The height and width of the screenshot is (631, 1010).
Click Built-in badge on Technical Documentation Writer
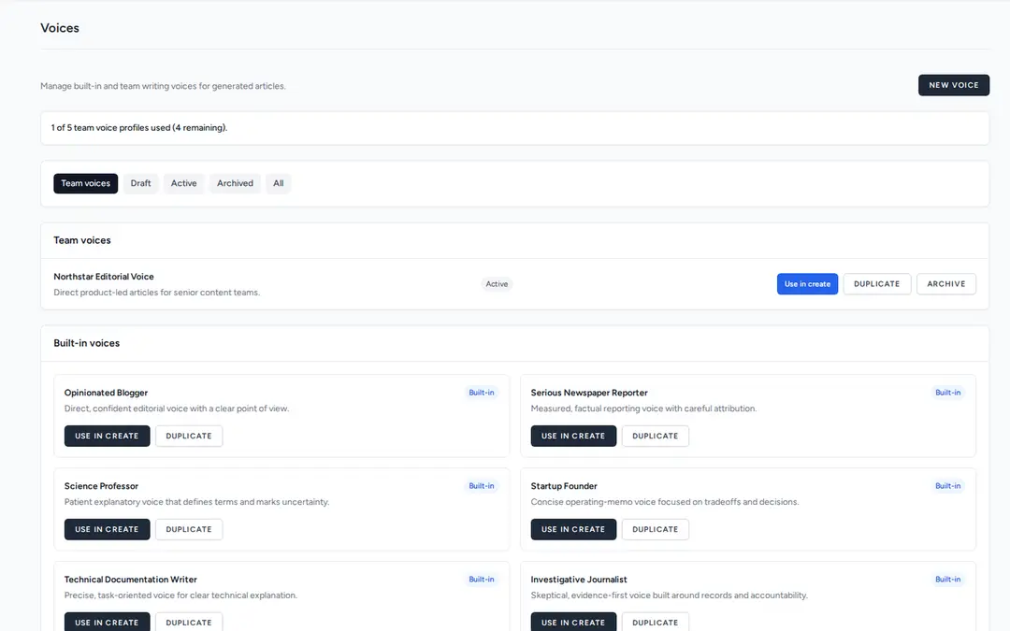pyautogui.click(x=482, y=580)
